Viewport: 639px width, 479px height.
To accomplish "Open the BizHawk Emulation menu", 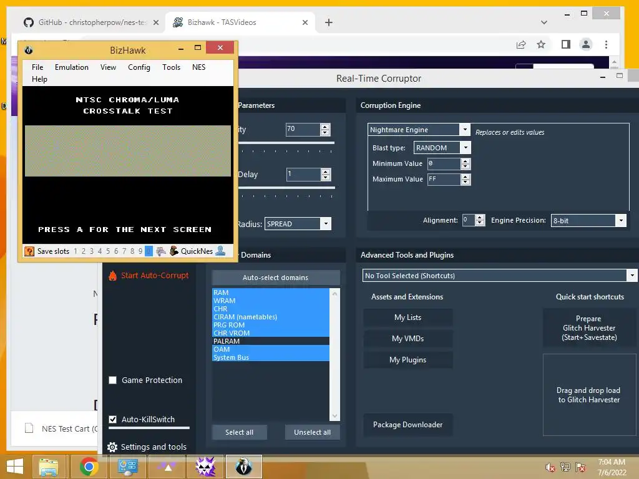I will coord(72,67).
